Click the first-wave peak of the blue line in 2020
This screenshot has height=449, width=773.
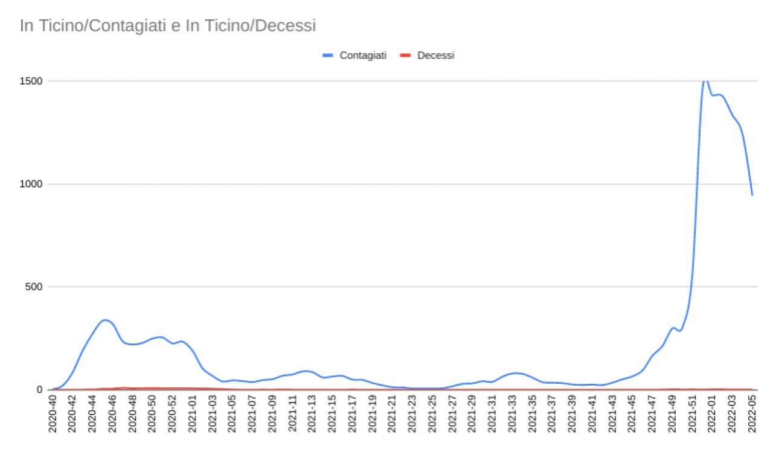pos(105,320)
